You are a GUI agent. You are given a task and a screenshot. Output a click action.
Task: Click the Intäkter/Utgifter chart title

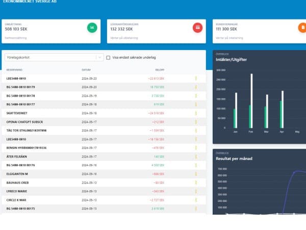(231, 59)
